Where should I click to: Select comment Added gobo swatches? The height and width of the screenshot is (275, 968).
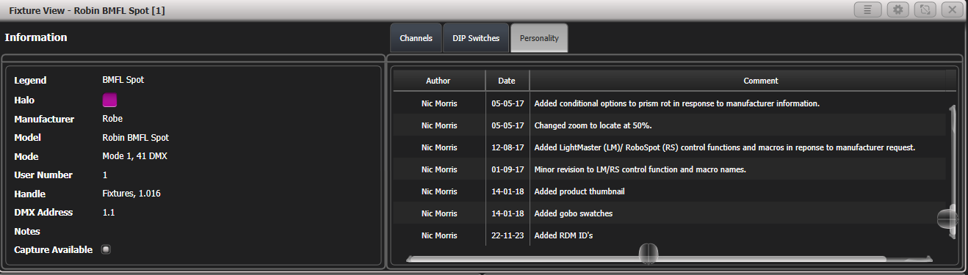point(573,213)
